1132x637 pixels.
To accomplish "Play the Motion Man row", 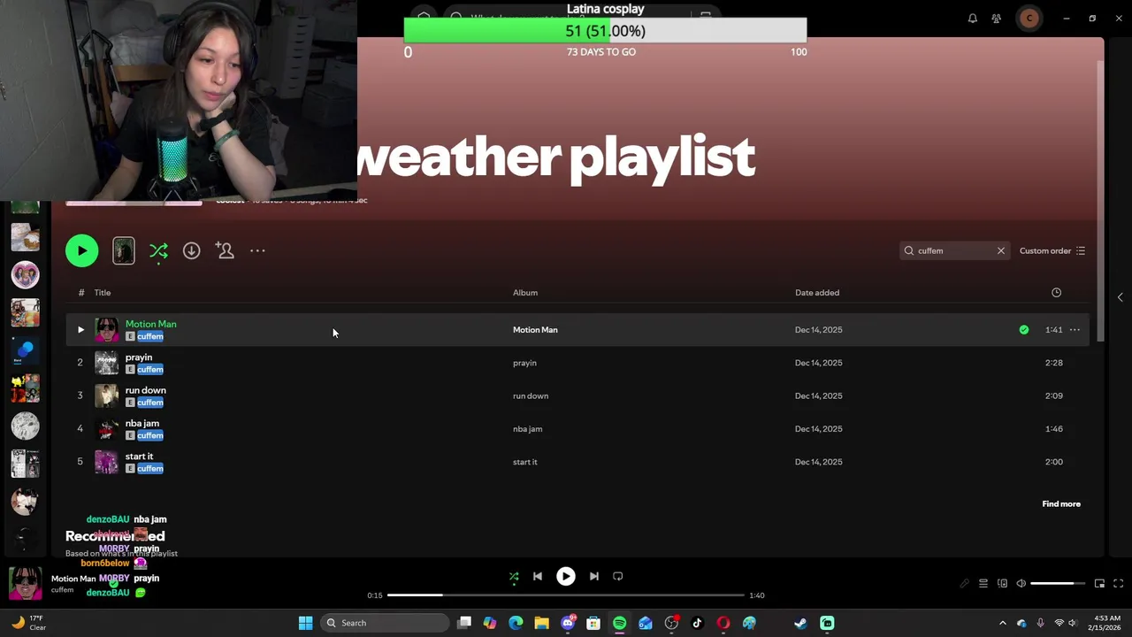I will click(x=80, y=329).
